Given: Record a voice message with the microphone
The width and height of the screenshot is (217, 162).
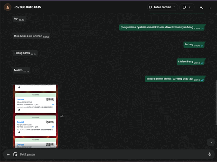Looking at the screenshot, I should click(210, 154).
